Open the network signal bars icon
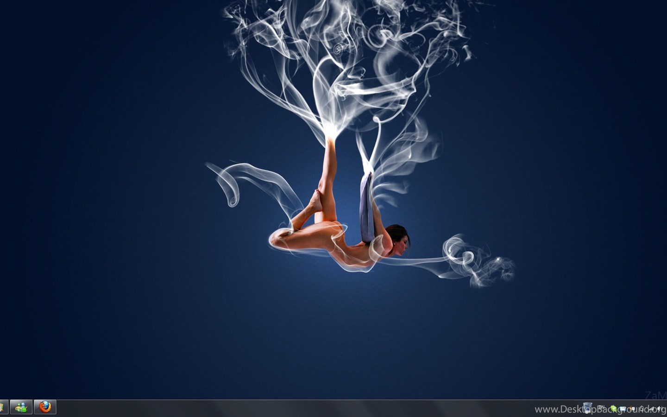The height and width of the screenshot is (417, 667). coord(651,409)
